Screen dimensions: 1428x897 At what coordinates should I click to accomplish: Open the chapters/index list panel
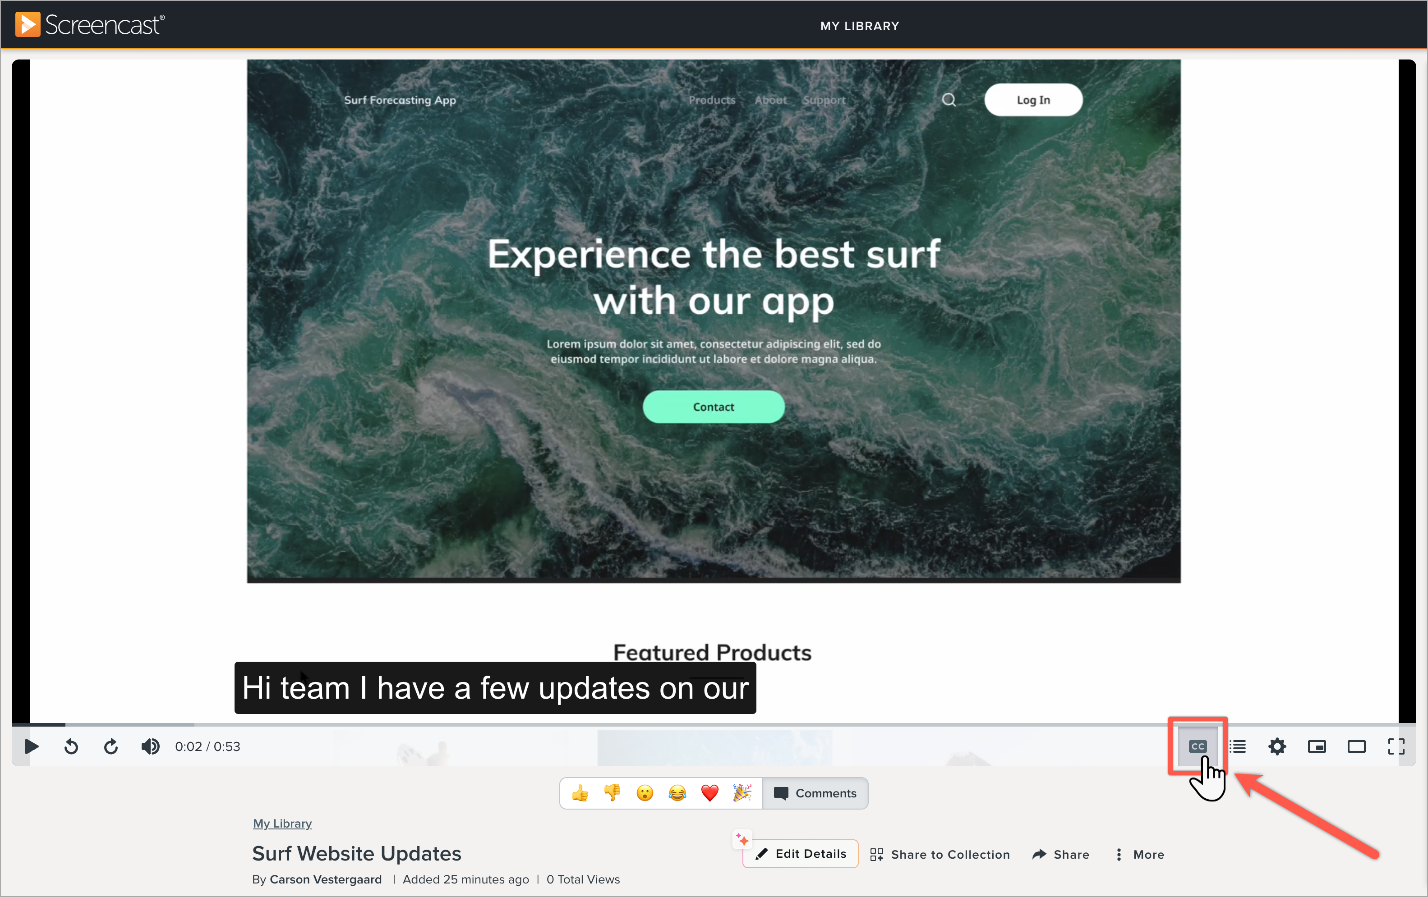pyautogui.click(x=1238, y=746)
